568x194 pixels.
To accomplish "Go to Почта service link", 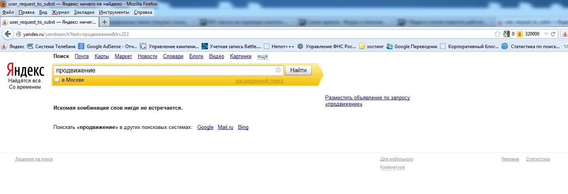I will [82, 56].
